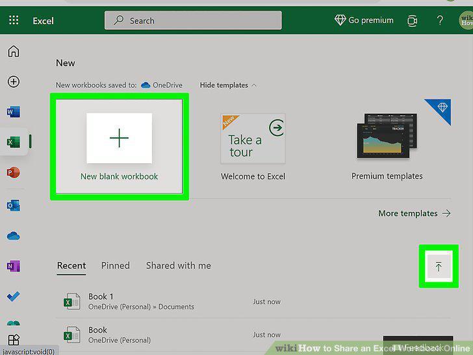The image size is (473, 355).
Task: Click More templates link
Action: tap(415, 213)
